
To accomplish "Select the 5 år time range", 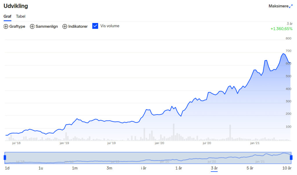I will (x=250, y=168).
